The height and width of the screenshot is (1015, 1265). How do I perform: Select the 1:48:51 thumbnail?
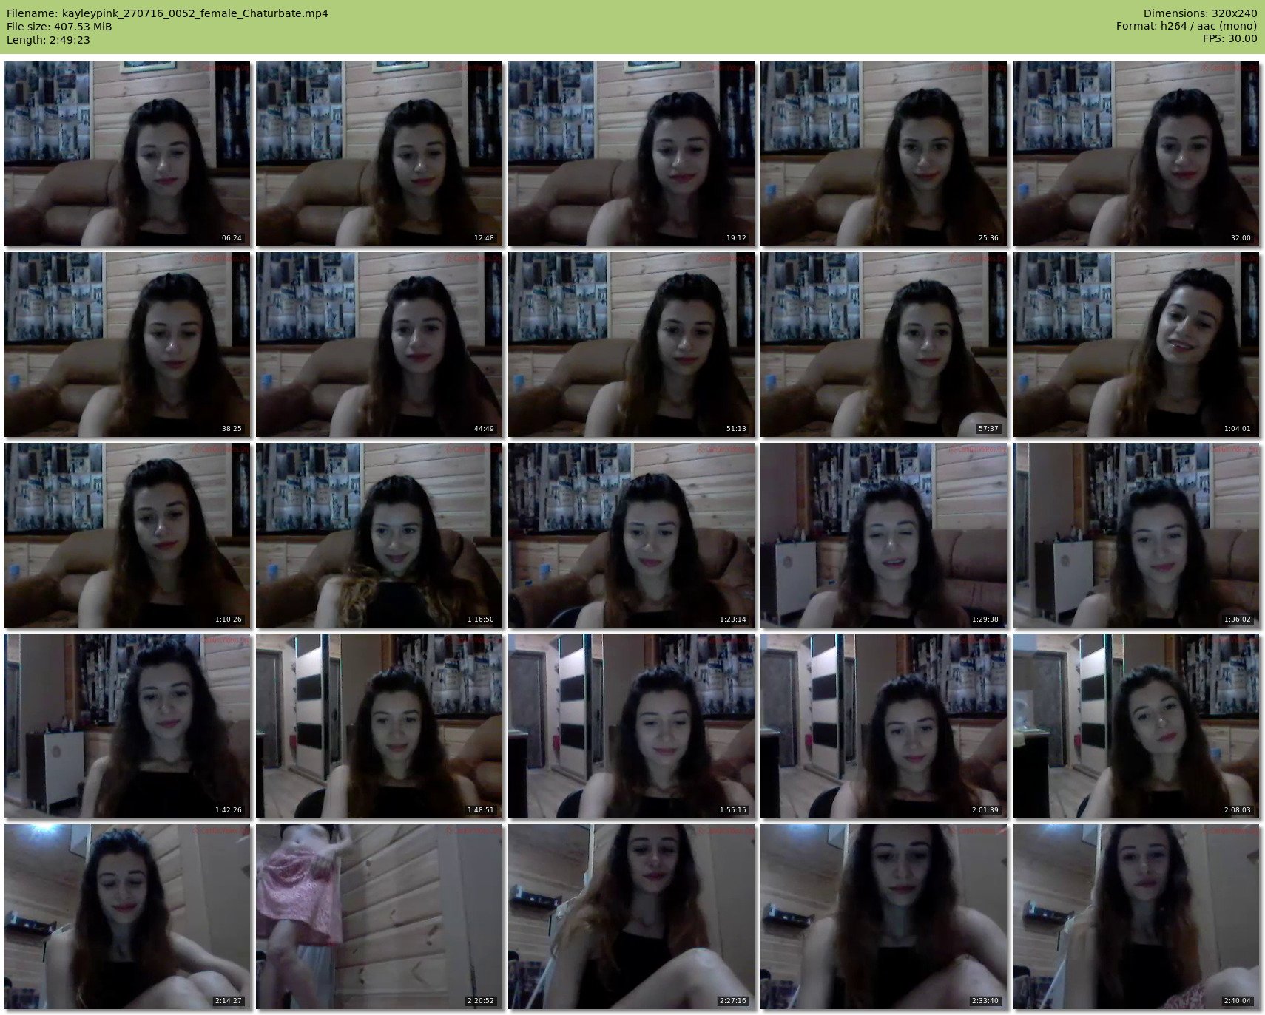coord(379,726)
